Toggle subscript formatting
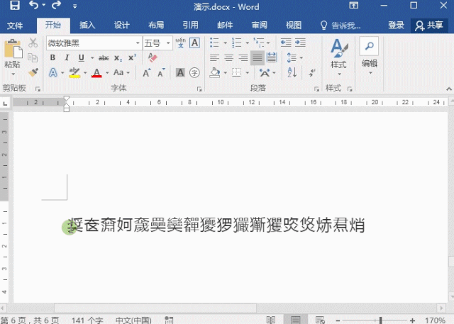 (x=118, y=58)
